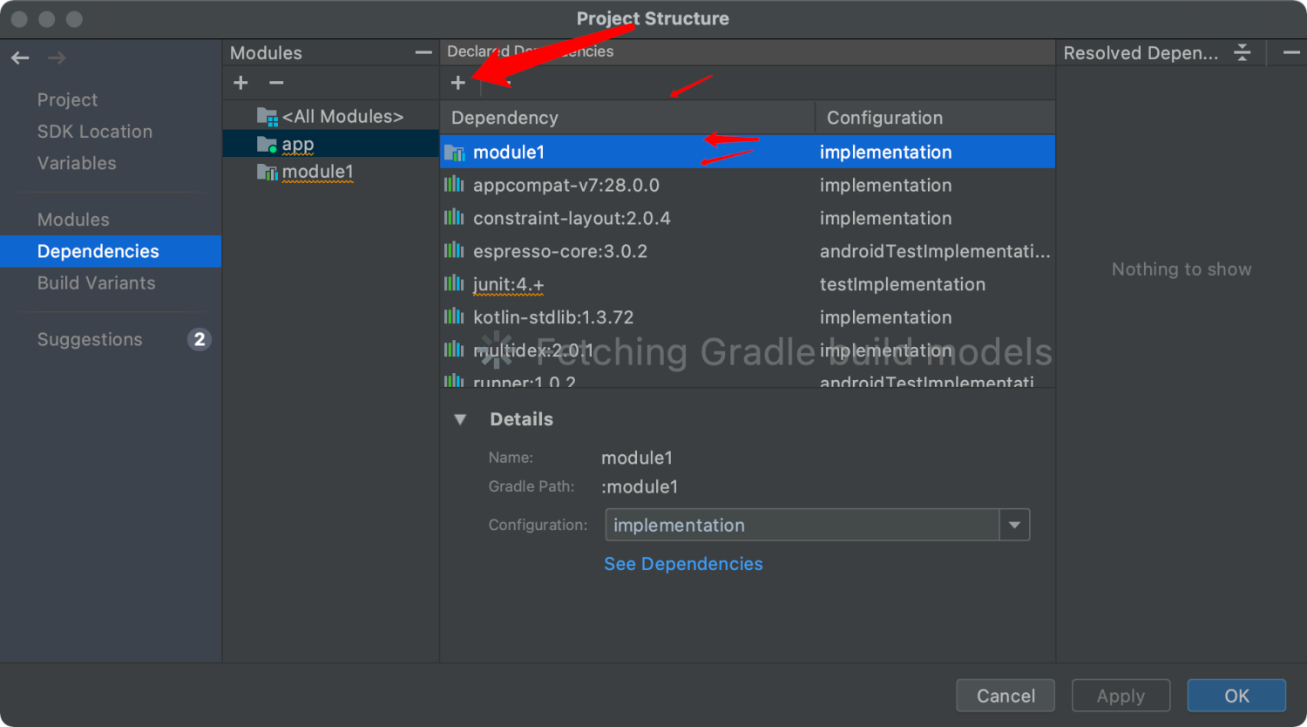Collapse all in Resolved Dependencies panel
This screenshot has width=1307, height=727.
click(x=1243, y=53)
